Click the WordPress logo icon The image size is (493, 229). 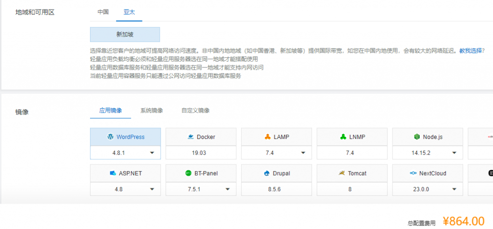pyautogui.click(x=110, y=137)
